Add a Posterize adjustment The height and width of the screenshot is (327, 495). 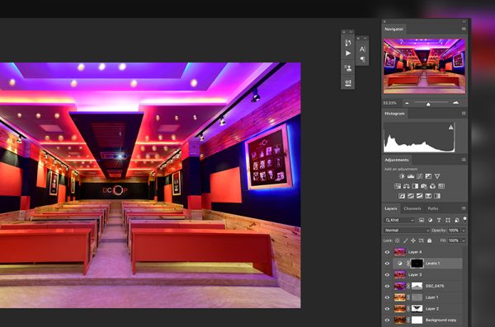(x=411, y=196)
